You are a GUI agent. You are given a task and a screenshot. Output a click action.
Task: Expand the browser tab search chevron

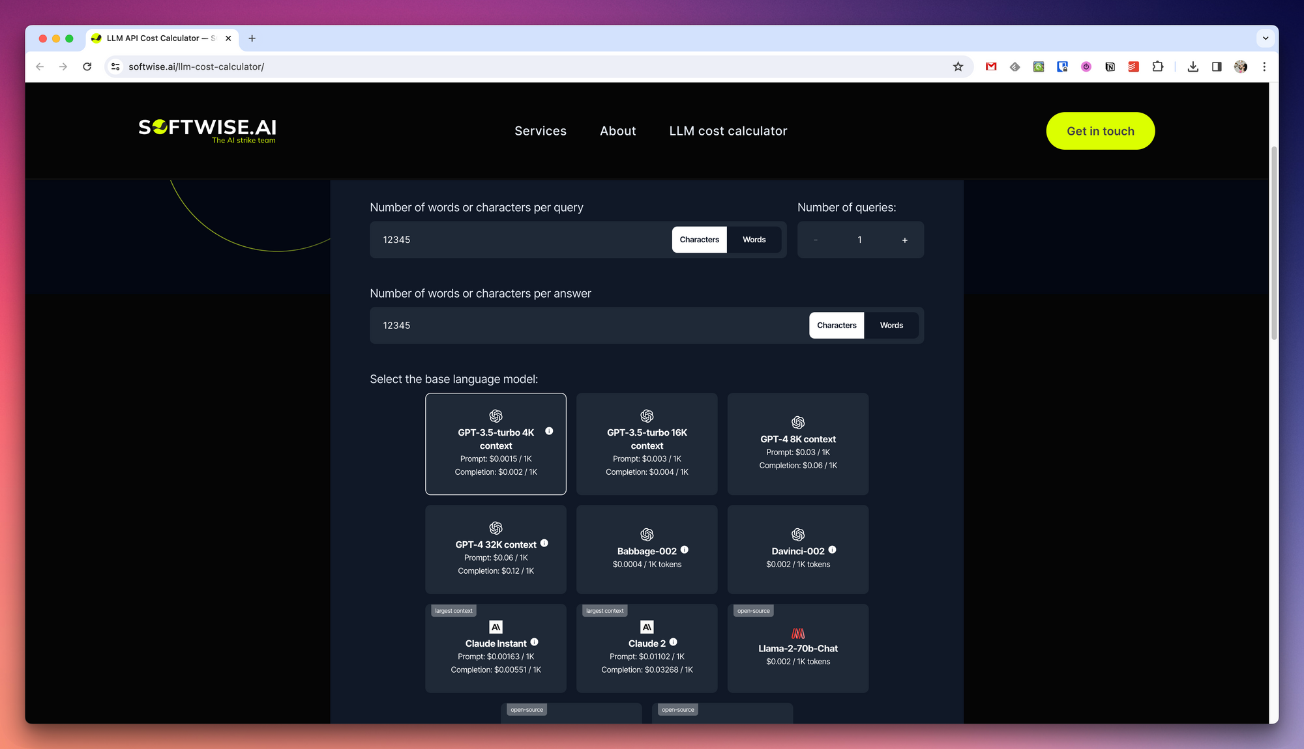[1265, 38]
